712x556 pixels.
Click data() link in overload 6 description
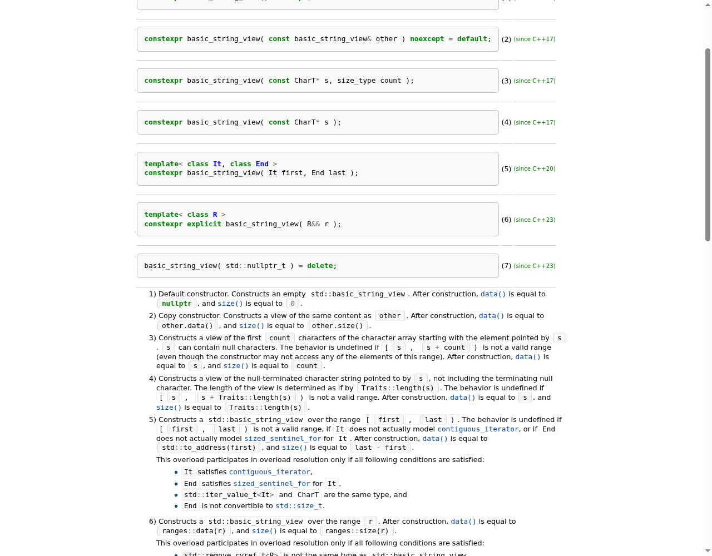tap(463, 522)
